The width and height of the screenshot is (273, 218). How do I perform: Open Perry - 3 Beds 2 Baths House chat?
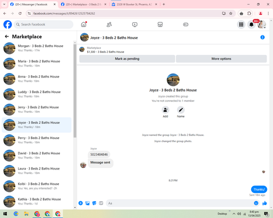[37, 140]
